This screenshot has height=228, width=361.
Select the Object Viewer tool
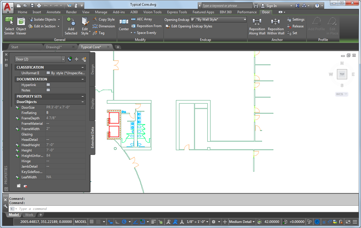(21, 26)
